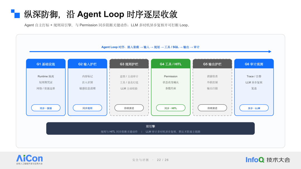Click the 异步 · LLM pill button

[x=254, y=108]
